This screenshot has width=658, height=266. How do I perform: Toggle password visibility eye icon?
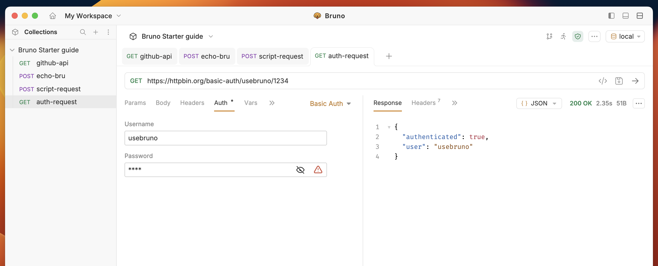click(x=300, y=170)
